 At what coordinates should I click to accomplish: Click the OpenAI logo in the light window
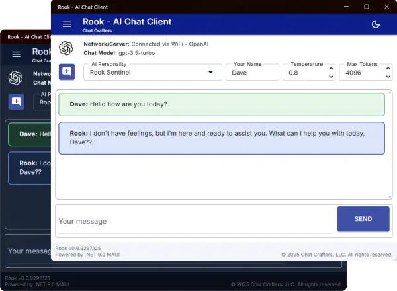[x=66, y=48]
